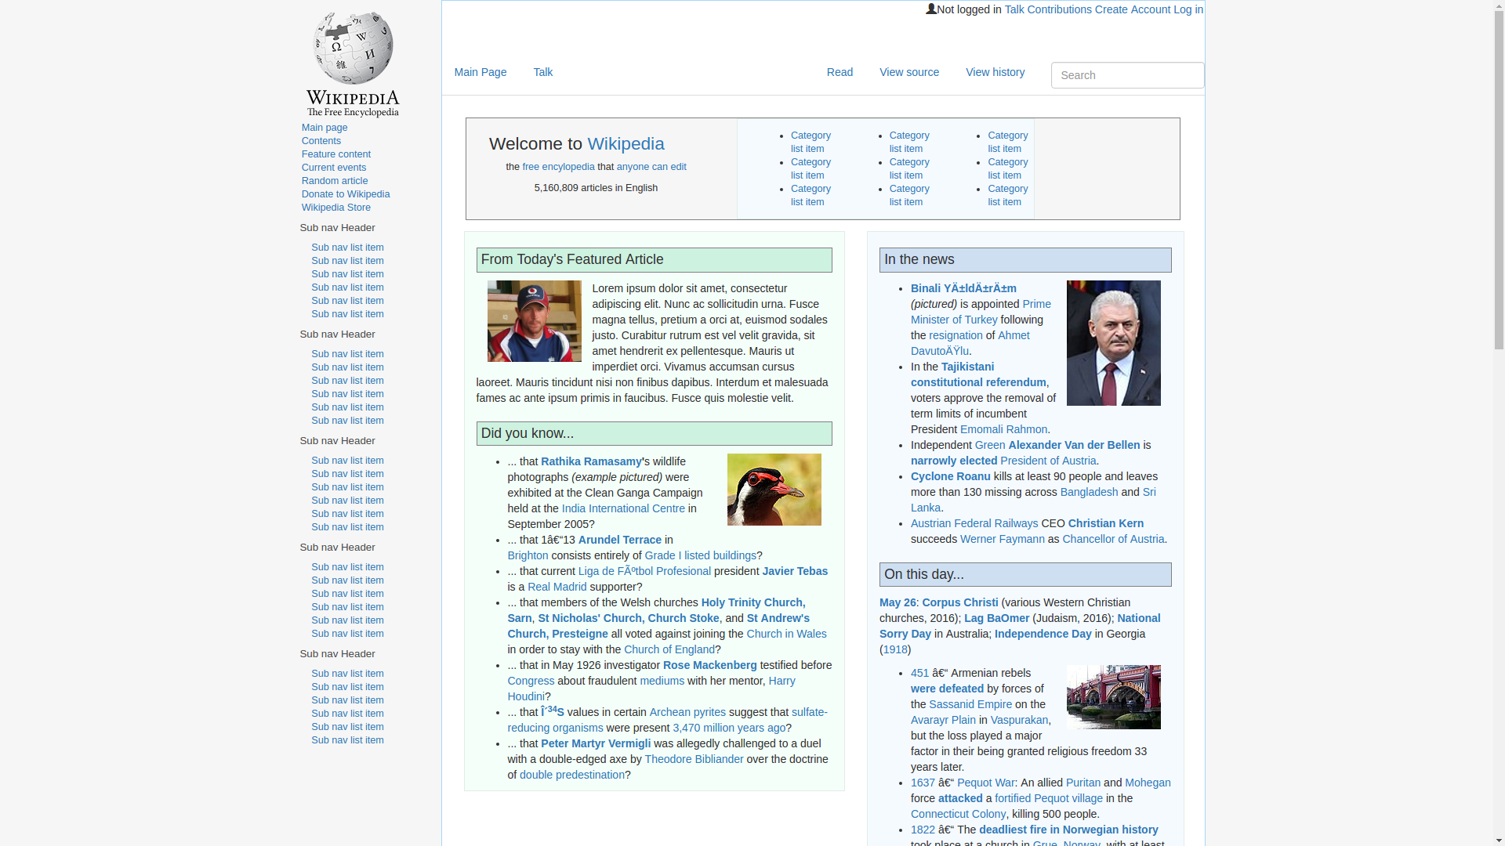Click Grade I listed buildings link
The image size is (1505, 846).
pos(701,555)
